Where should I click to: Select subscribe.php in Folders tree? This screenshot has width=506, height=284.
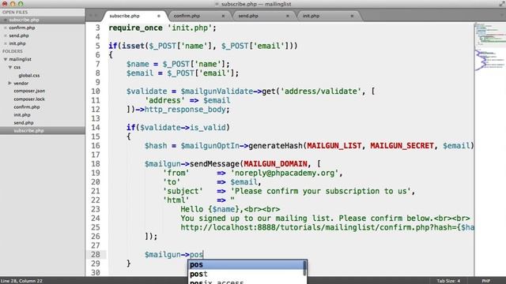(x=42, y=130)
